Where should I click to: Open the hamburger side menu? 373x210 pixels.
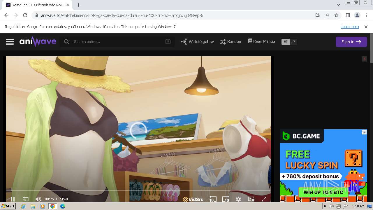point(10,42)
